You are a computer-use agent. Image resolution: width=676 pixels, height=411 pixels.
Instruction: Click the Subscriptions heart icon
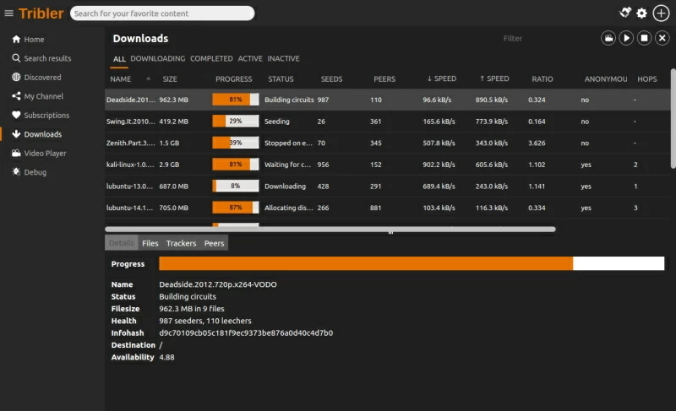16,115
